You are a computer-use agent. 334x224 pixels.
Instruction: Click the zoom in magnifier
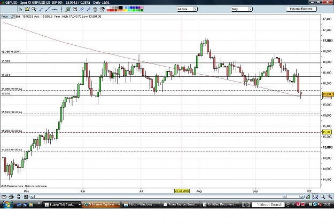[330, 197]
